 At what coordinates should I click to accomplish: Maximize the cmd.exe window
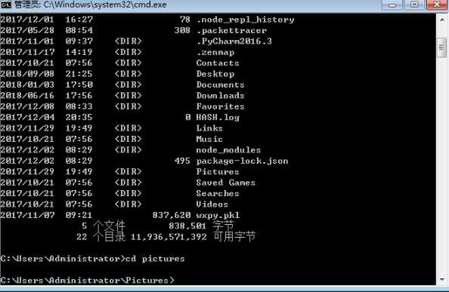pyautogui.click(x=414, y=5)
